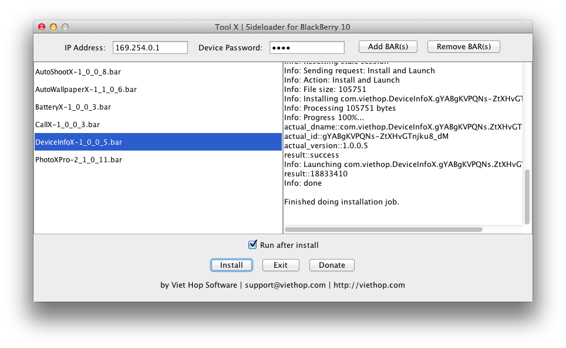Select the highlighted DeviceInfoX-1_0_0_5.bar row

tap(158, 142)
